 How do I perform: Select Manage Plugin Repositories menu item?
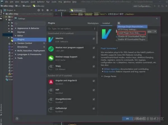coord(132,27)
